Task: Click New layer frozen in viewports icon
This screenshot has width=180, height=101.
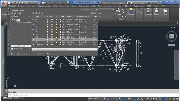Action: (36, 13)
